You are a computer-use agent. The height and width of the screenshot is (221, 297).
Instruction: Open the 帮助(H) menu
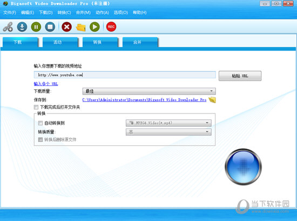click(x=140, y=12)
